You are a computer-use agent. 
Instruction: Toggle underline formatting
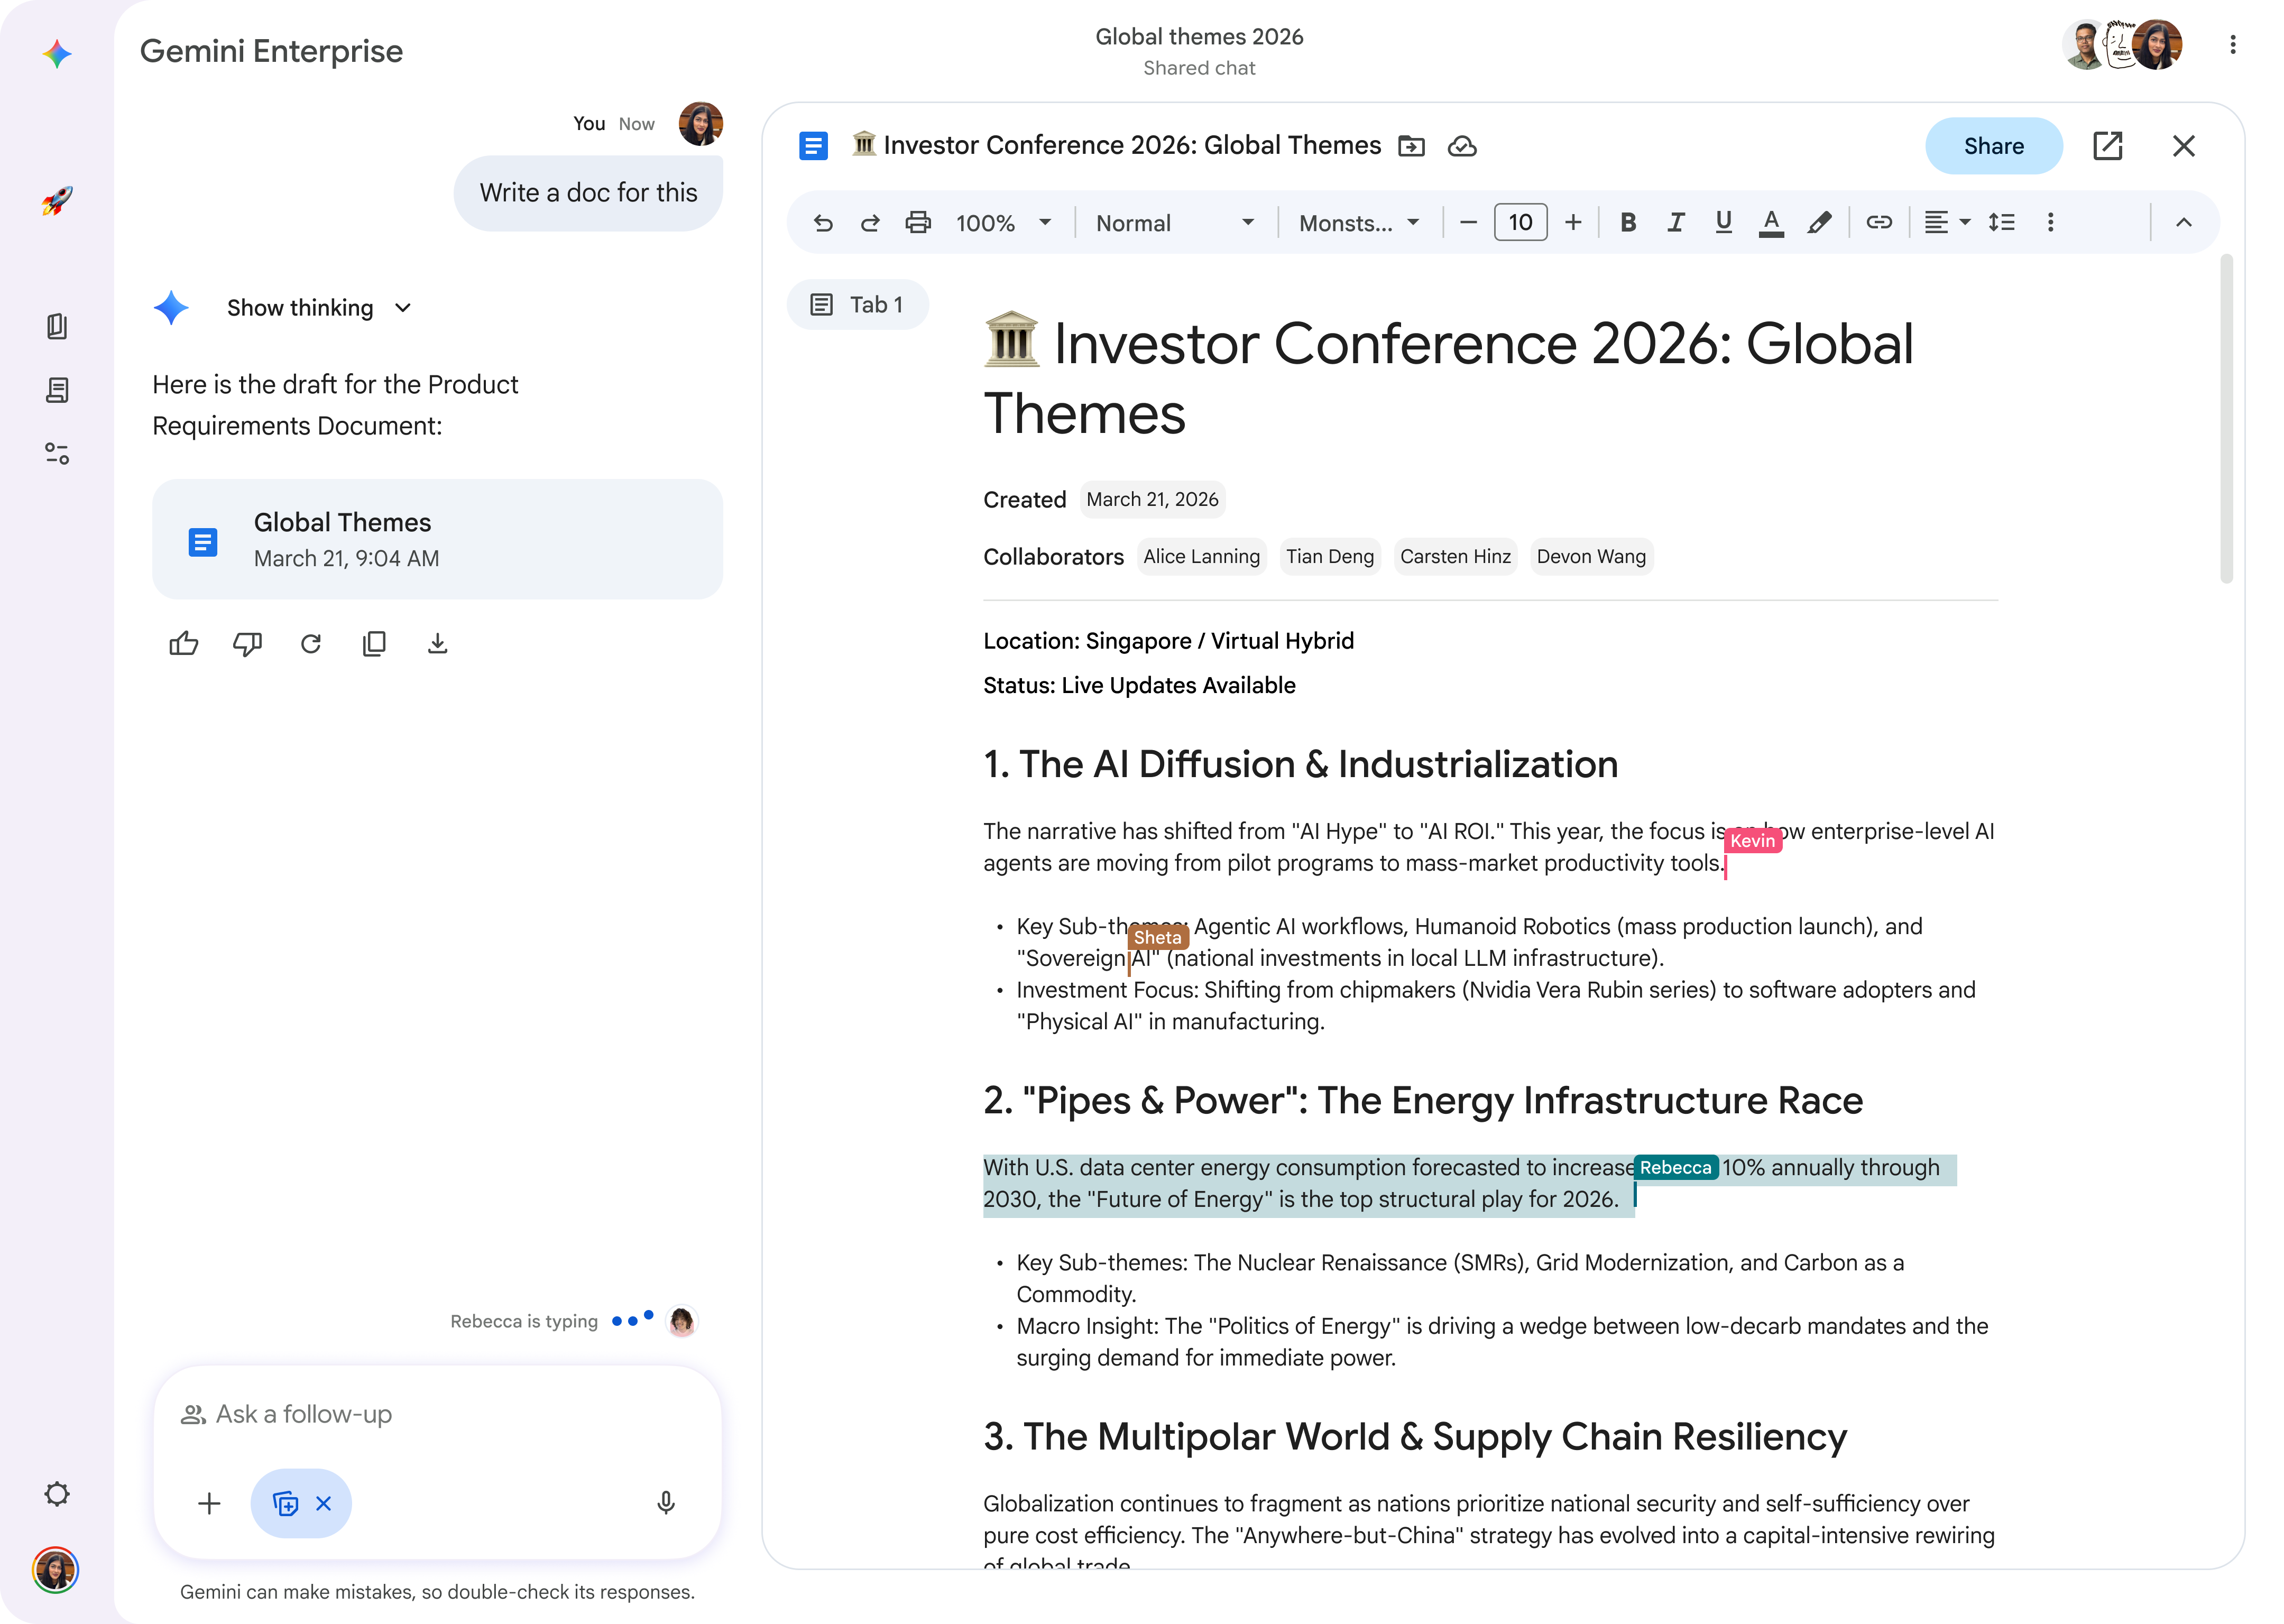pos(1723,222)
